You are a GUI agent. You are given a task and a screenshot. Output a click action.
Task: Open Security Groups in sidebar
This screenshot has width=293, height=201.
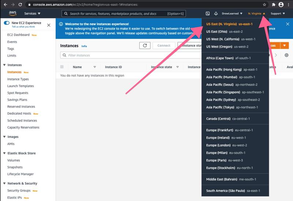[x=19, y=190]
